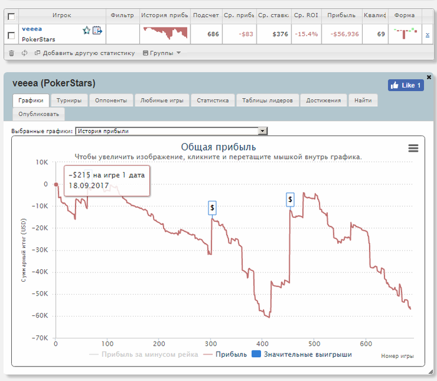Viewport: 437px width, 381px height.
Task: Click the Общая прибыль chart title
Action: 219,147
